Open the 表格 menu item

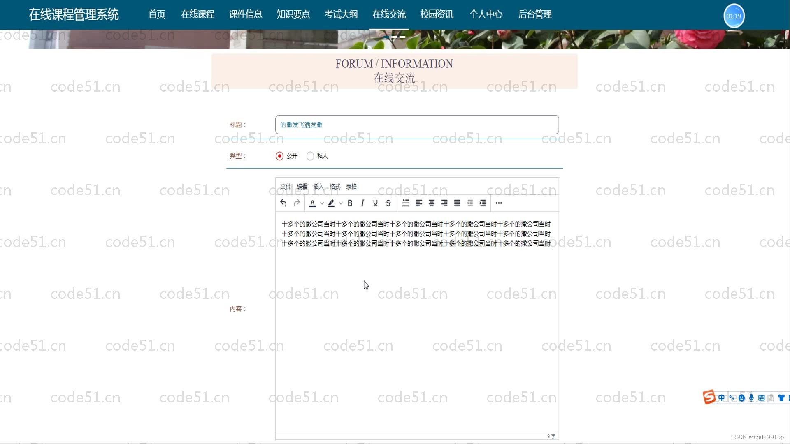(352, 187)
